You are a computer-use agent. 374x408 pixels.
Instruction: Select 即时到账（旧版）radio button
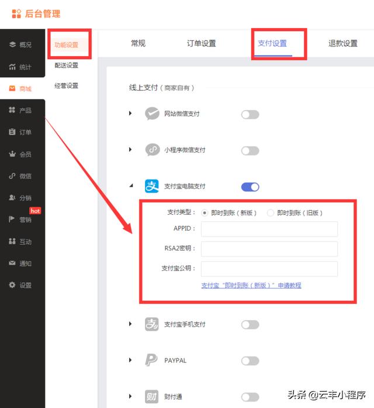pyautogui.click(x=271, y=213)
